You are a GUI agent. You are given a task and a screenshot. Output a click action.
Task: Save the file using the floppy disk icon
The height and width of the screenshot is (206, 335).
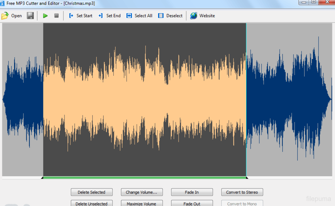pos(30,16)
